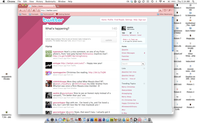Launch Photoshop from the dock
This screenshot has height=123, width=197.
coord(92,120)
